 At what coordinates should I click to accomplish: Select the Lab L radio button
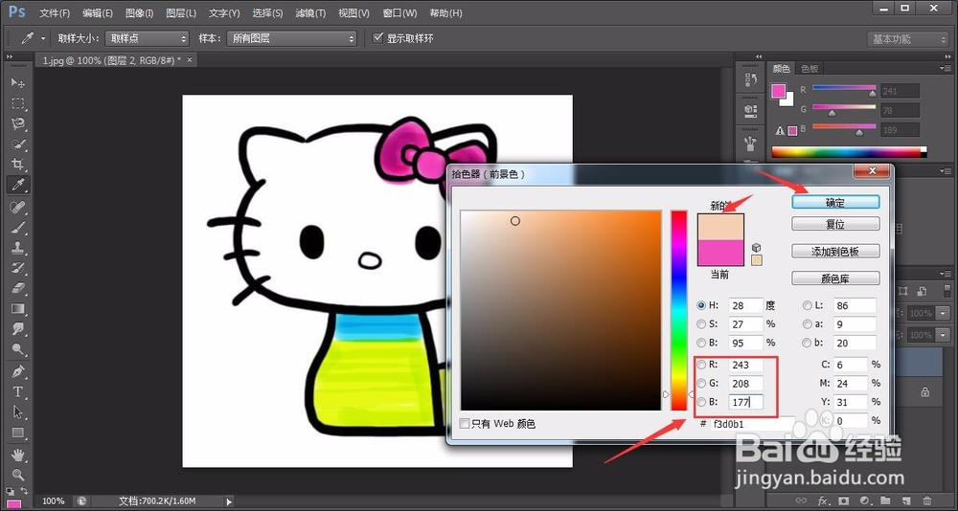(808, 305)
